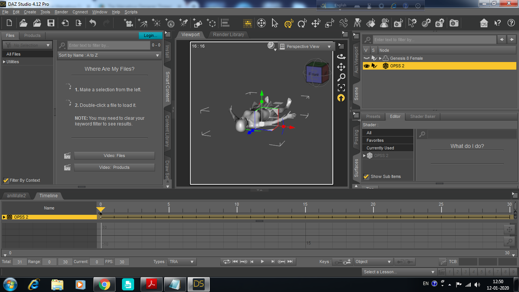Click the Import file icon
The width and height of the screenshot is (519, 292).
65,23
